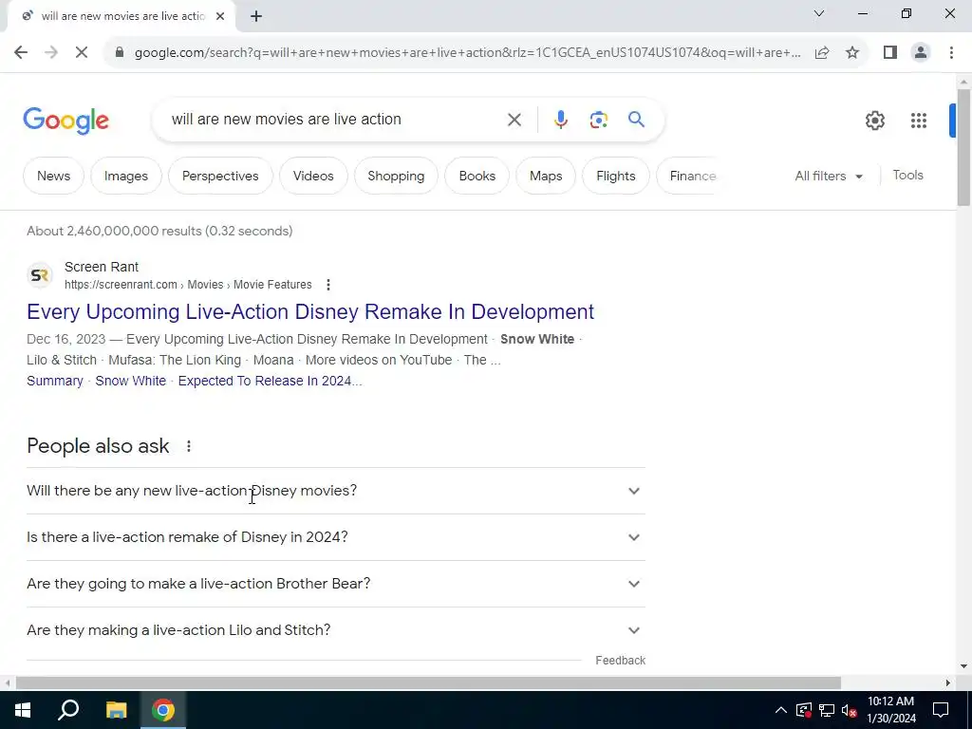Open Chrome profile avatar
Image resolution: width=972 pixels, height=729 pixels.
(x=921, y=52)
